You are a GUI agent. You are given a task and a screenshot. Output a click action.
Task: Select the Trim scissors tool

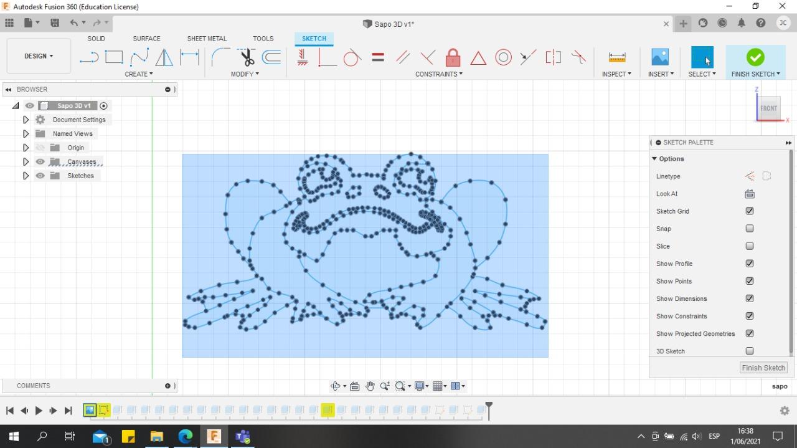click(x=247, y=57)
